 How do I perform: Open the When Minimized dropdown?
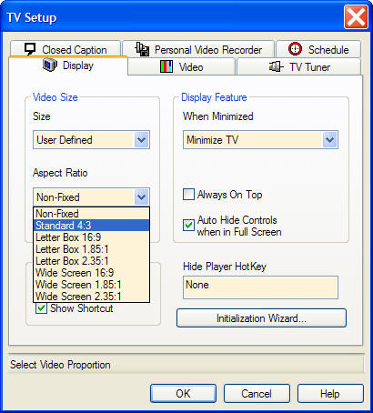tap(260, 140)
